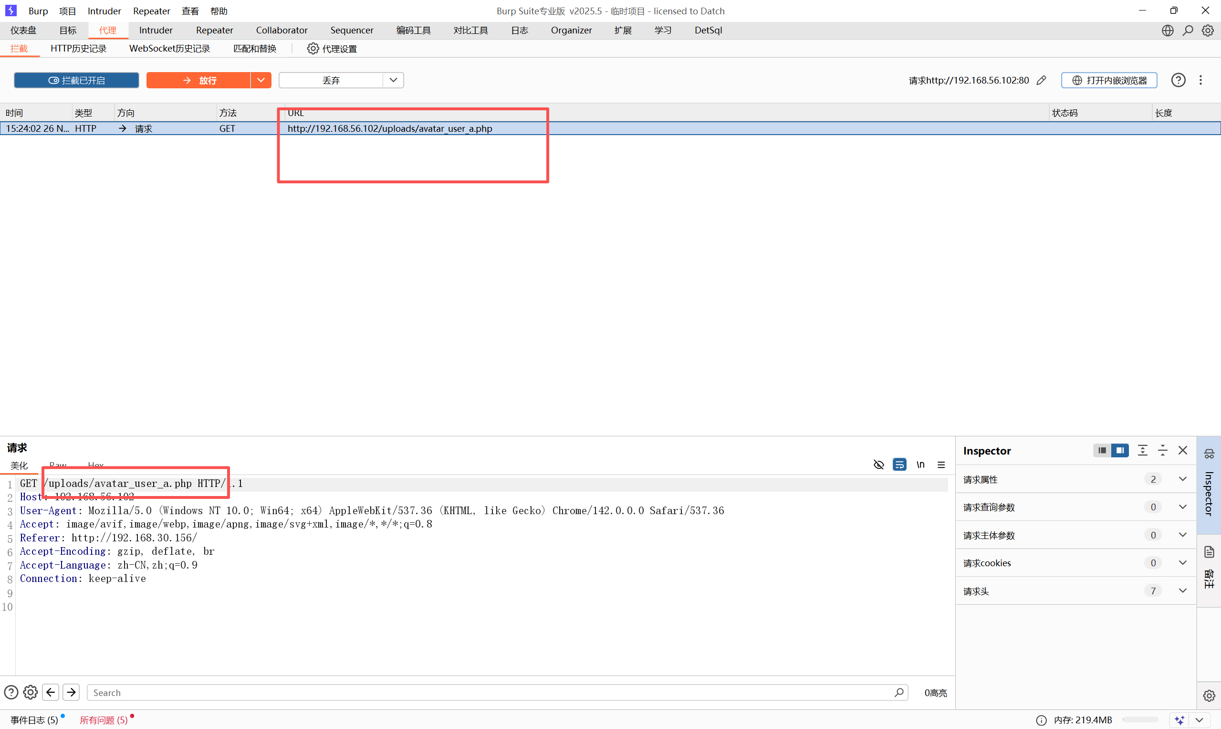
Task: Open the Notes icon in right sidebar
Action: click(1209, 552)
